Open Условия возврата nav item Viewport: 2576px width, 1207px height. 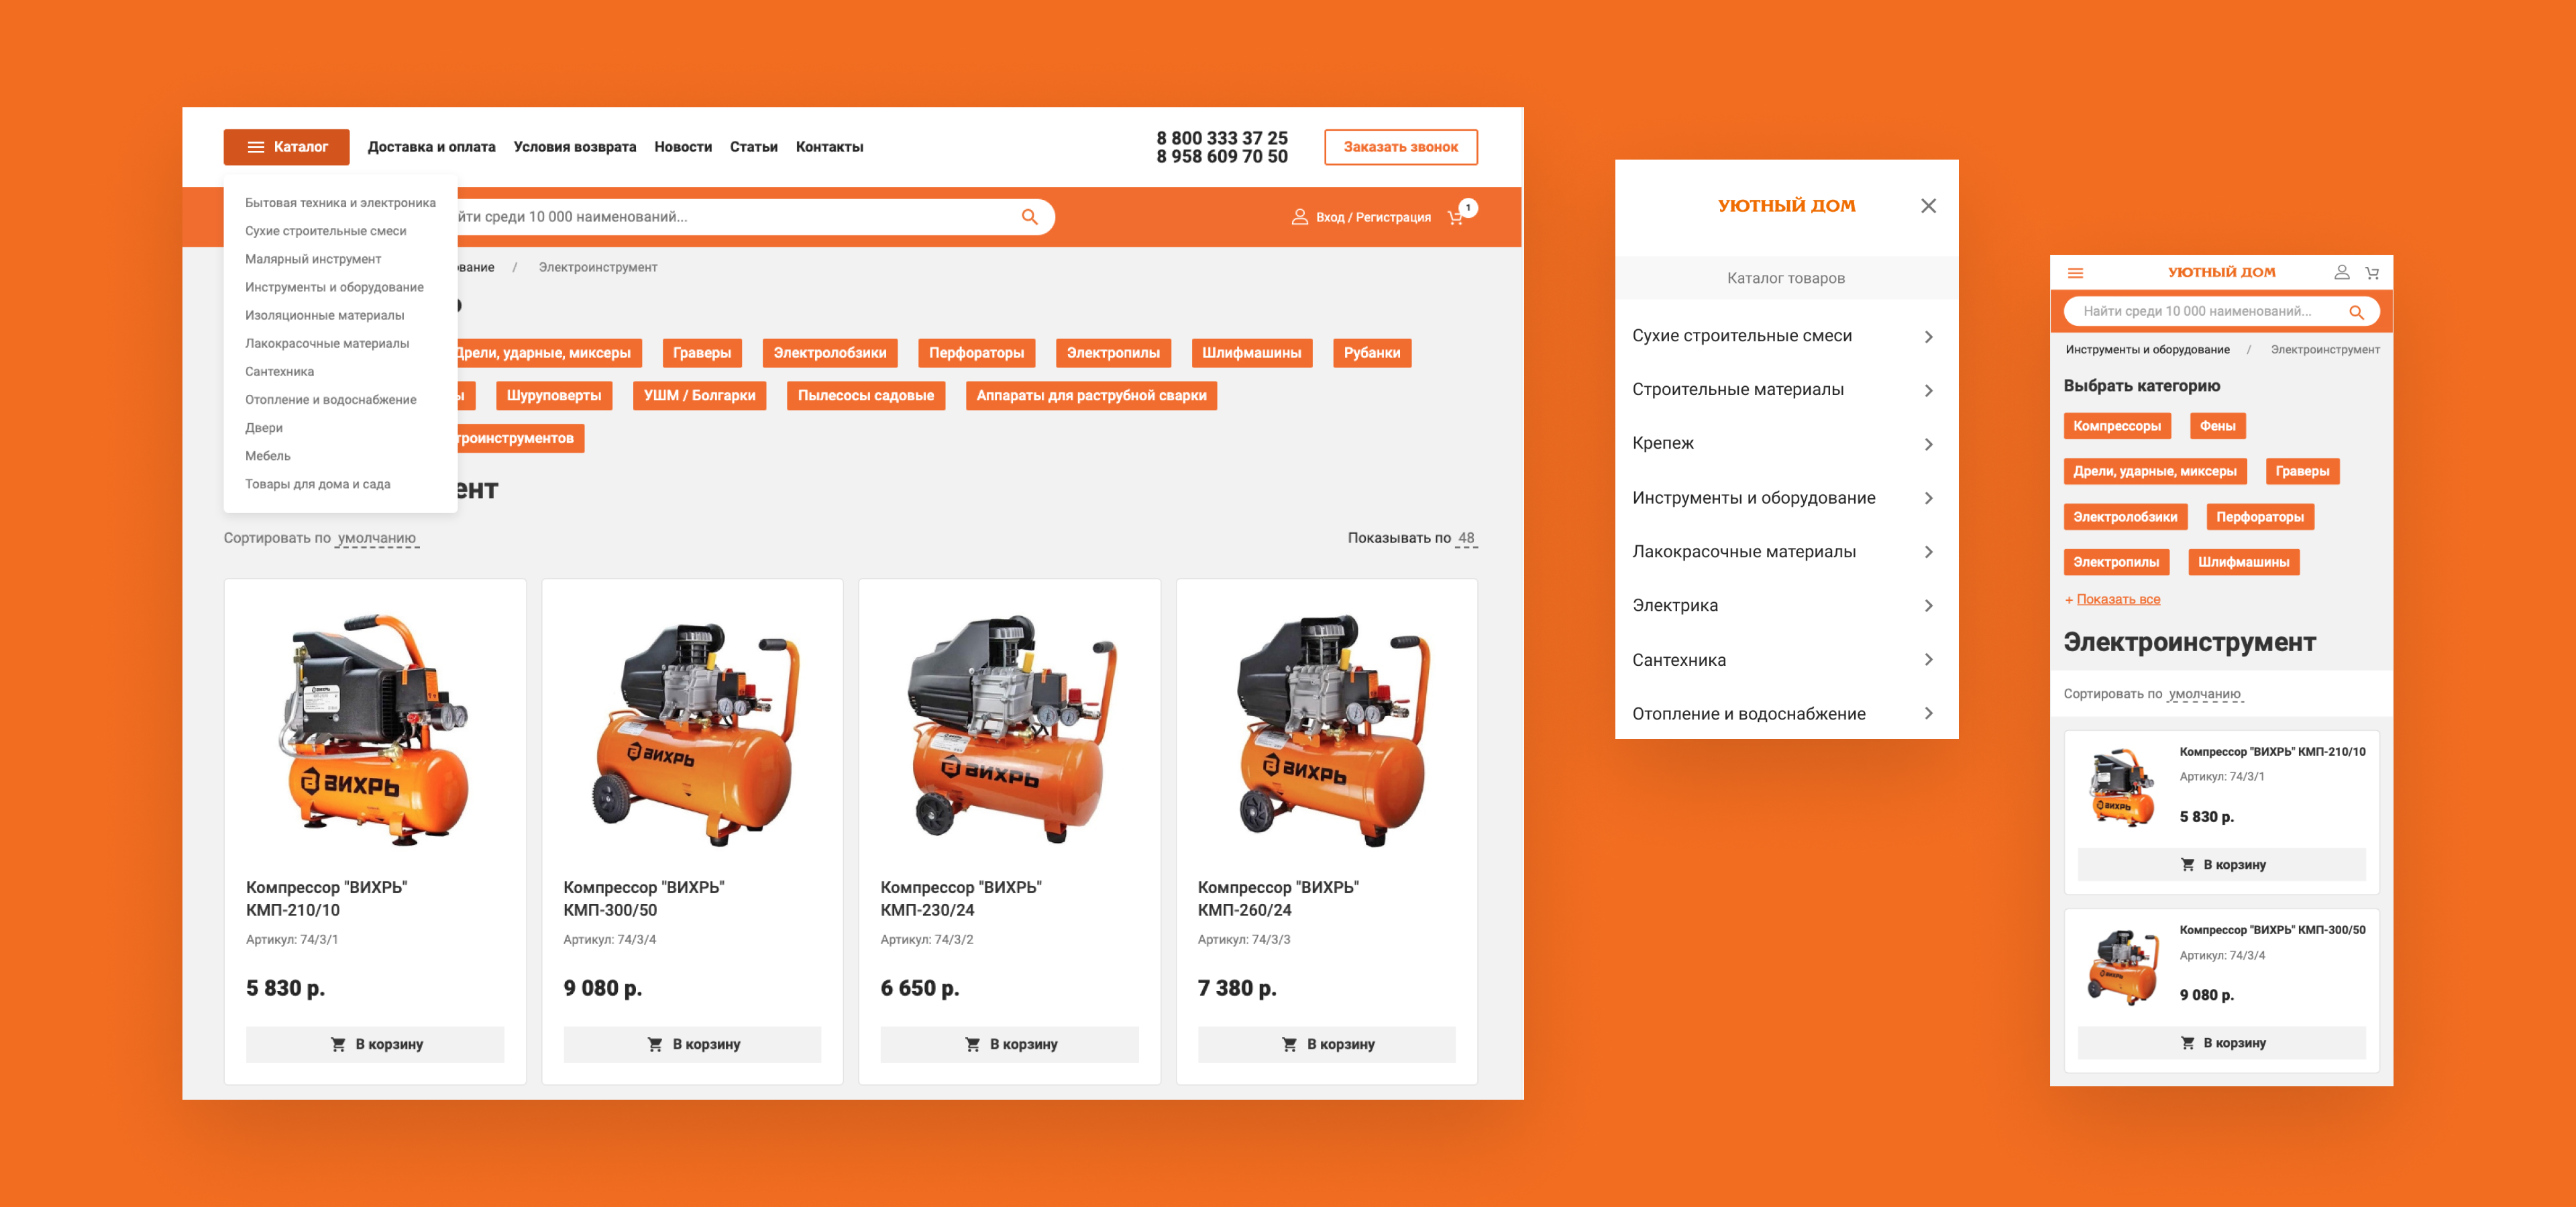click(575, 147)
